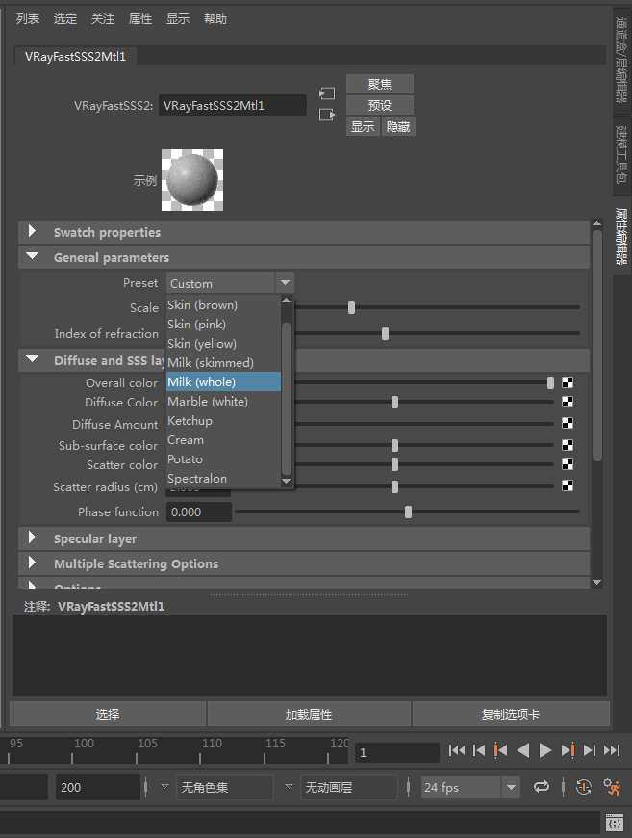632x838 pixels.
Task: Expand Specular layer section
Action: click(32, 537)
